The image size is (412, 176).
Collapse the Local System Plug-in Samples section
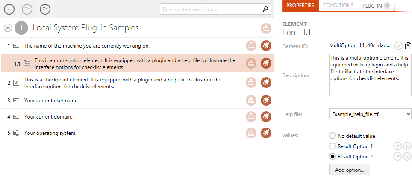pyautogui.click(x=8, y=28)
